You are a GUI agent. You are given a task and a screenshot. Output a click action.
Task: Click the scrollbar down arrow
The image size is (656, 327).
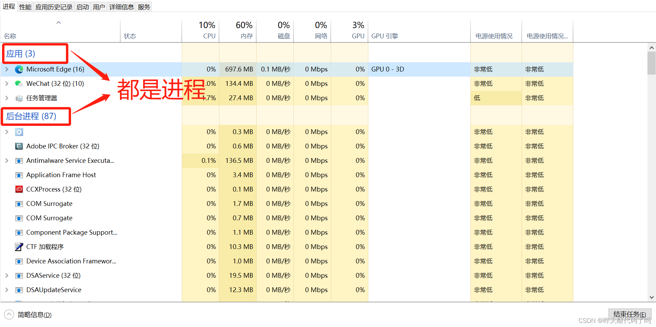[x=651, y=297]
